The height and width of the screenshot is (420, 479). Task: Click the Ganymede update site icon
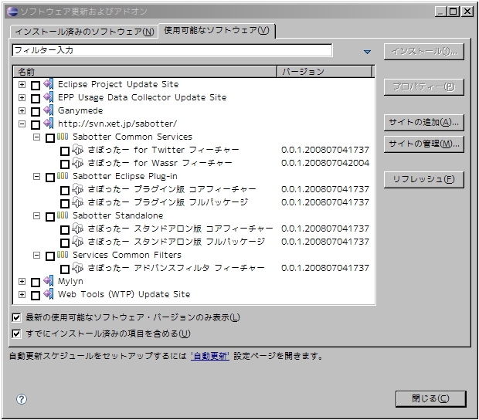49,110
